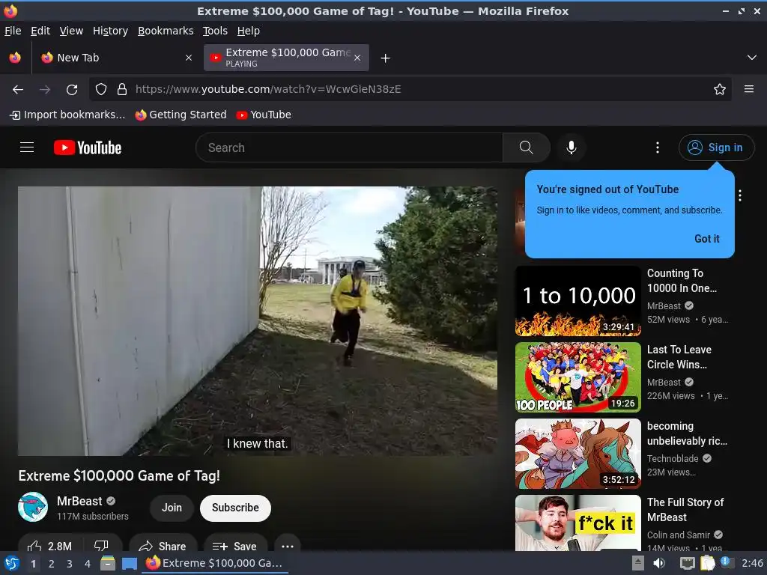The height and width of the screenshot is (575, 767).
Task: Submit search with magnifying glass button
Action: tap(526, 147)
